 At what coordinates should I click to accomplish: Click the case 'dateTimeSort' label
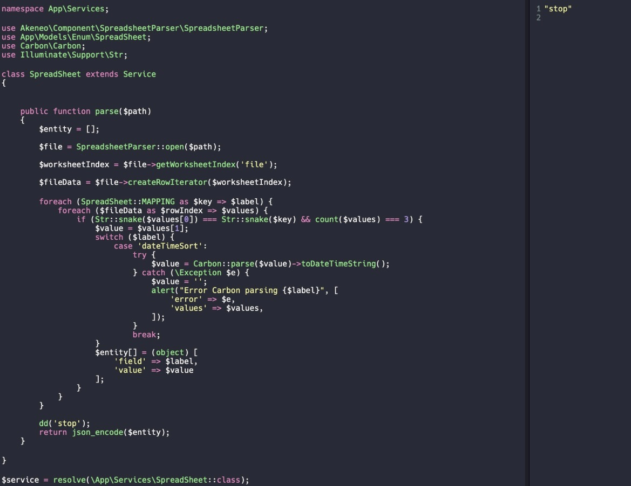pyautogui.click(x=160, y=246)
